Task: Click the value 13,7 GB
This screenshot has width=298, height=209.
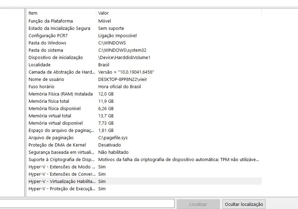Action: 106,116
